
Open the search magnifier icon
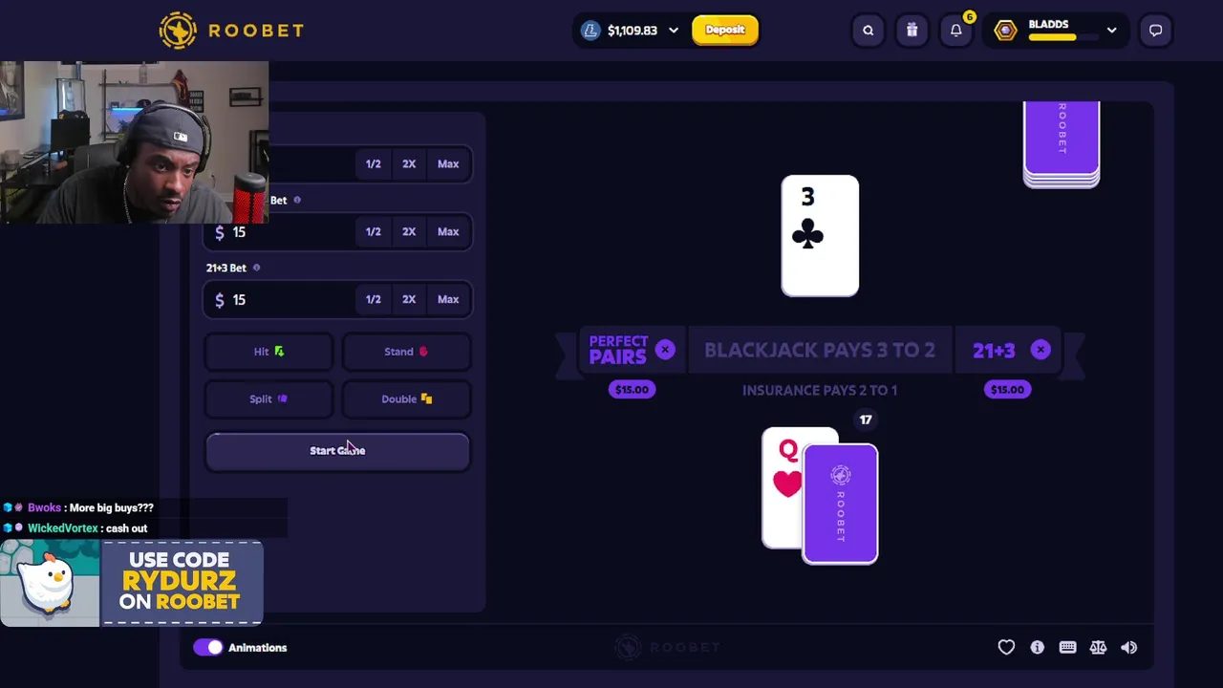point(868,31)
